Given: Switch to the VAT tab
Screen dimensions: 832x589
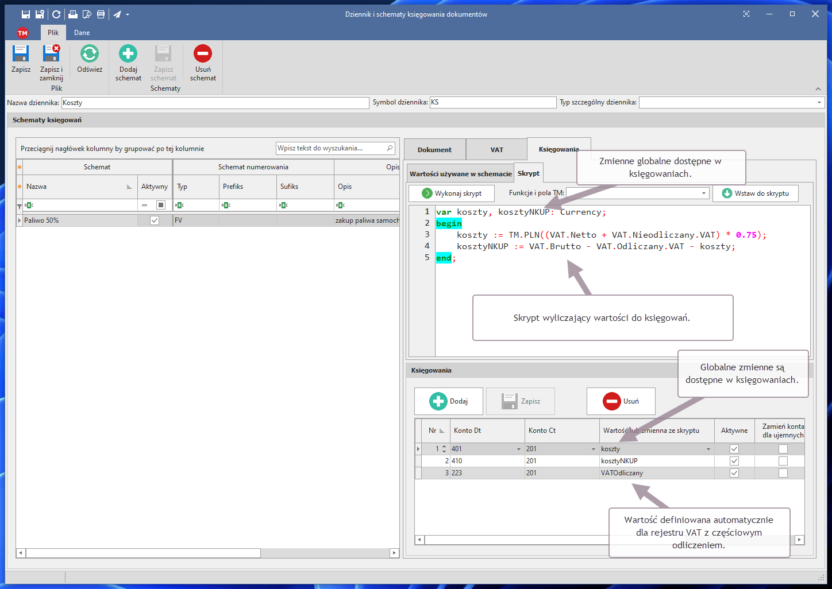Looking at the screenshot, I should coord(496,150).
